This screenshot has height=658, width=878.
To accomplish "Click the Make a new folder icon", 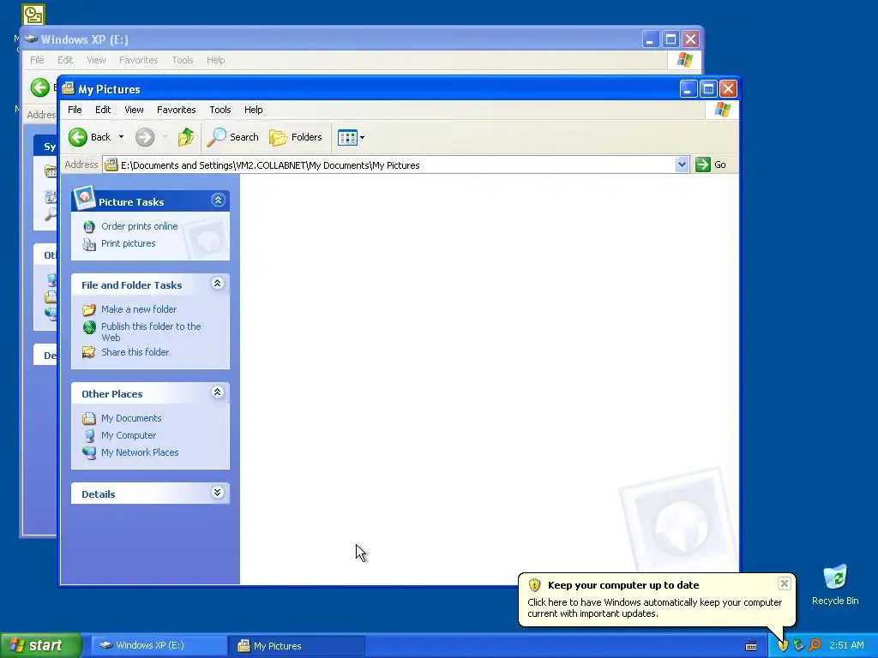I will click(x=89, y=309).
